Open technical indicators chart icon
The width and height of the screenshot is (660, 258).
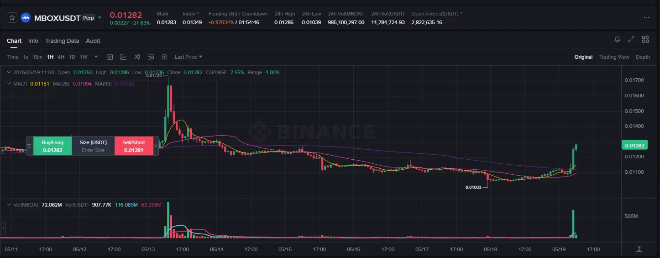(123, 57)
